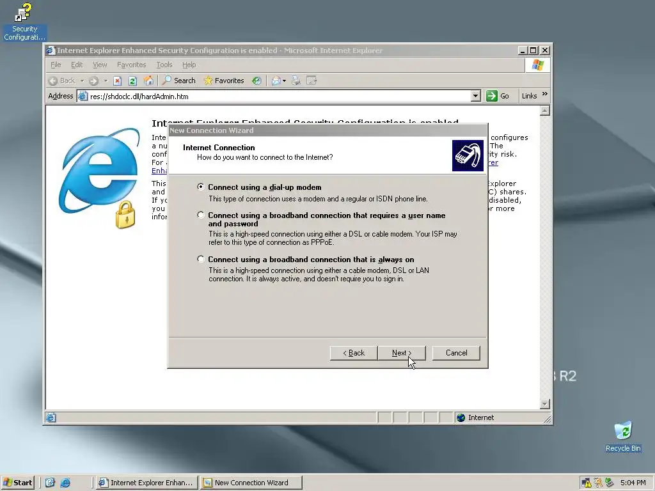This screenshot has height=491, width=655.
Task: Open the Tools menu in Internet Explorer
Action: pyautogui.click(x=164, y=65)
